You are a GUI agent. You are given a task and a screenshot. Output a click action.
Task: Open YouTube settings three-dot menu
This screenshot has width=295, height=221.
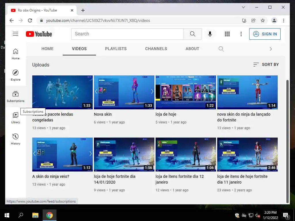(x=241, y=34)
